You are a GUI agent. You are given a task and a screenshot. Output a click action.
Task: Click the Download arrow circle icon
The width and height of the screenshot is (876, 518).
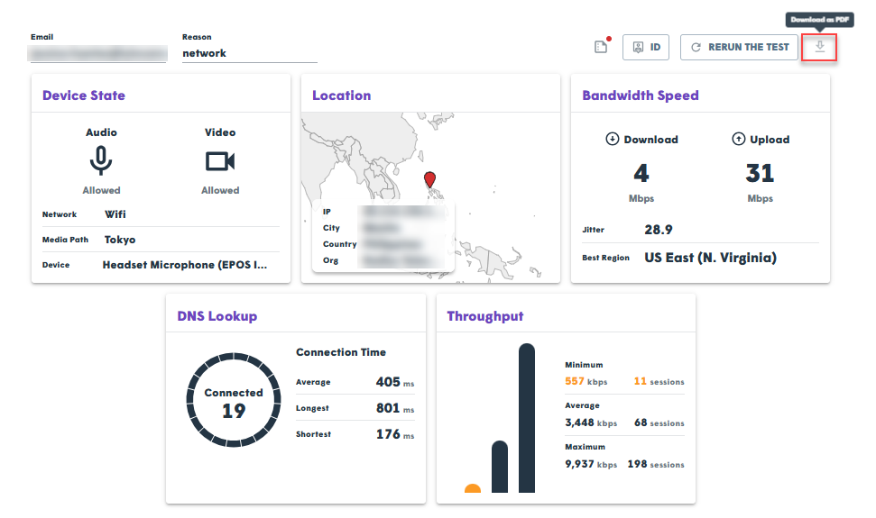pos(613,139)
